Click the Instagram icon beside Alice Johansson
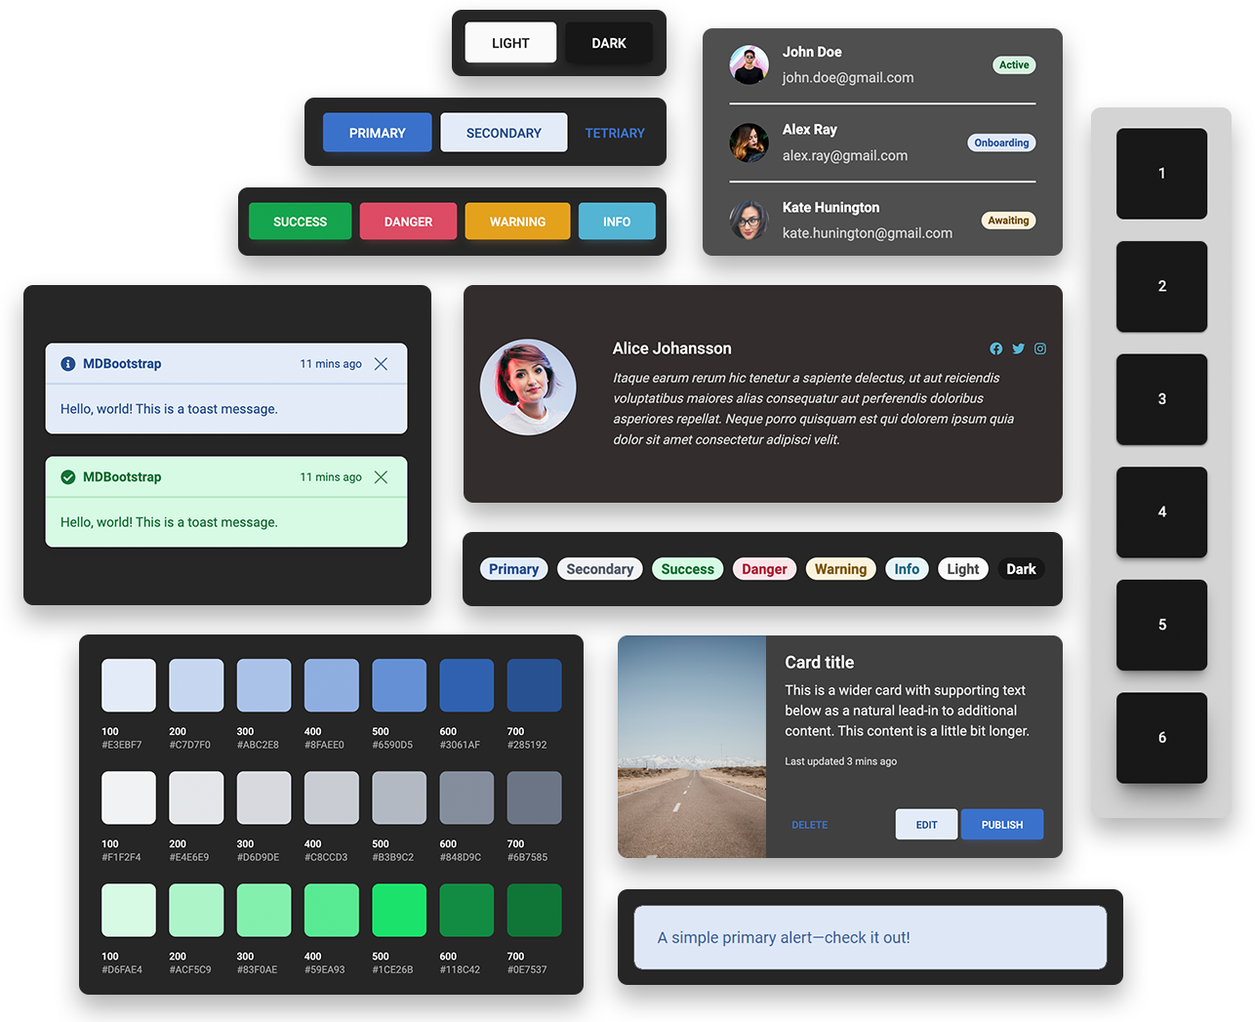Screen dimensions: 1255x1022 [x=1040, y=348]
